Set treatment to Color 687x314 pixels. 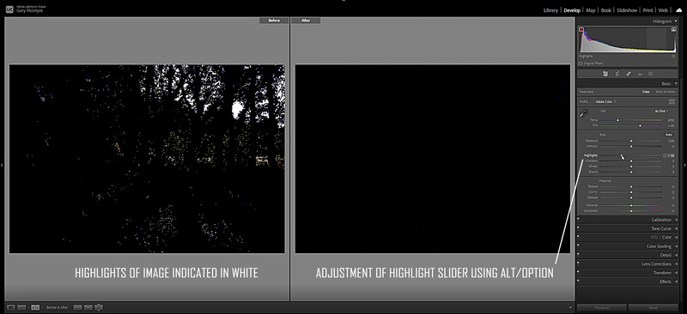(x=646, y=92)
